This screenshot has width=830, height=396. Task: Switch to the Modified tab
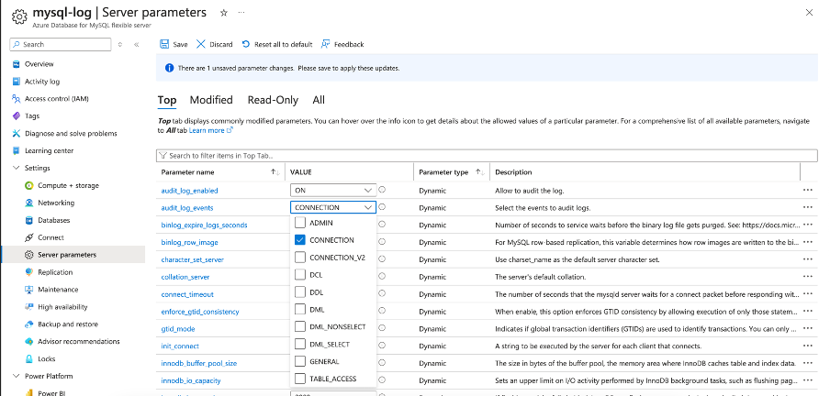[211, 100]
